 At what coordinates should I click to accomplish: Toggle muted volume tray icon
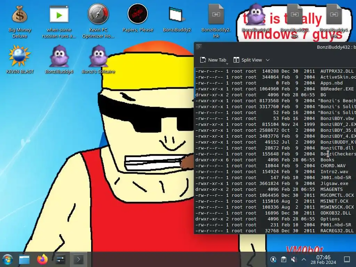[294, 259]
